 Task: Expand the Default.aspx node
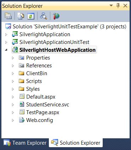click(13, 97)
